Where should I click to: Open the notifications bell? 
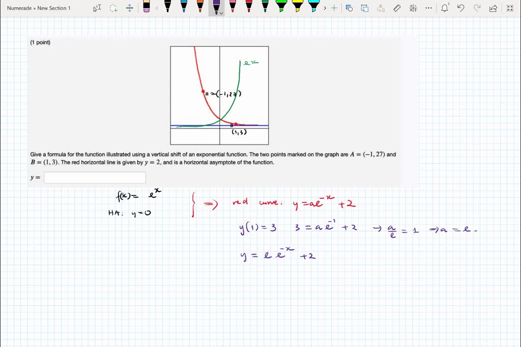tap(445, 8)
